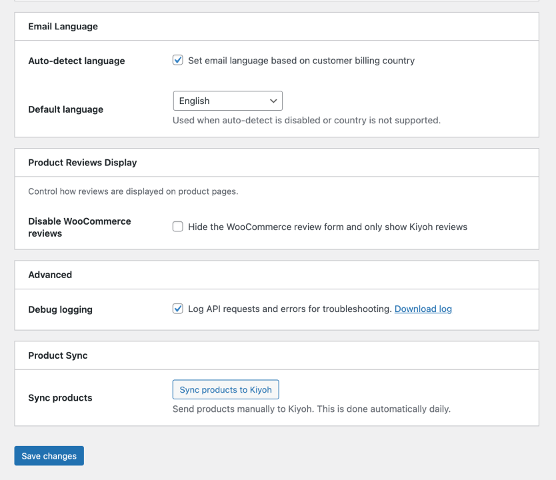Image resolution: width=556 pixels, height=480 pixels.
Task: Click the Product Sync section heading
Action: [x=57, y=356]
